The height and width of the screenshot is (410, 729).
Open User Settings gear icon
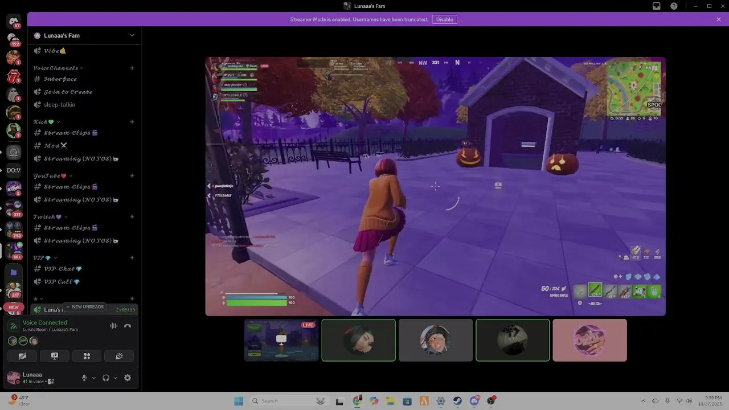pos(128,378)
